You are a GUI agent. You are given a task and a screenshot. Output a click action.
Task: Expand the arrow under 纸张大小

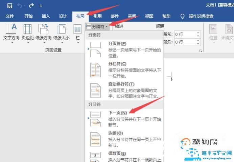pos(62,43)
